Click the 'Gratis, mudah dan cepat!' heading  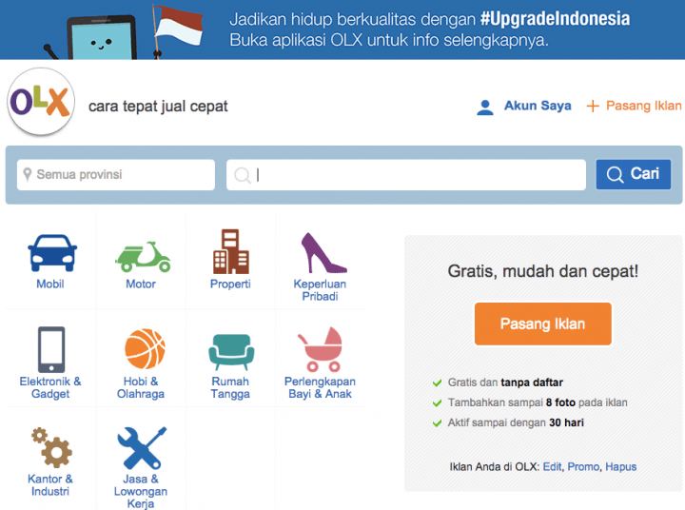542,271
